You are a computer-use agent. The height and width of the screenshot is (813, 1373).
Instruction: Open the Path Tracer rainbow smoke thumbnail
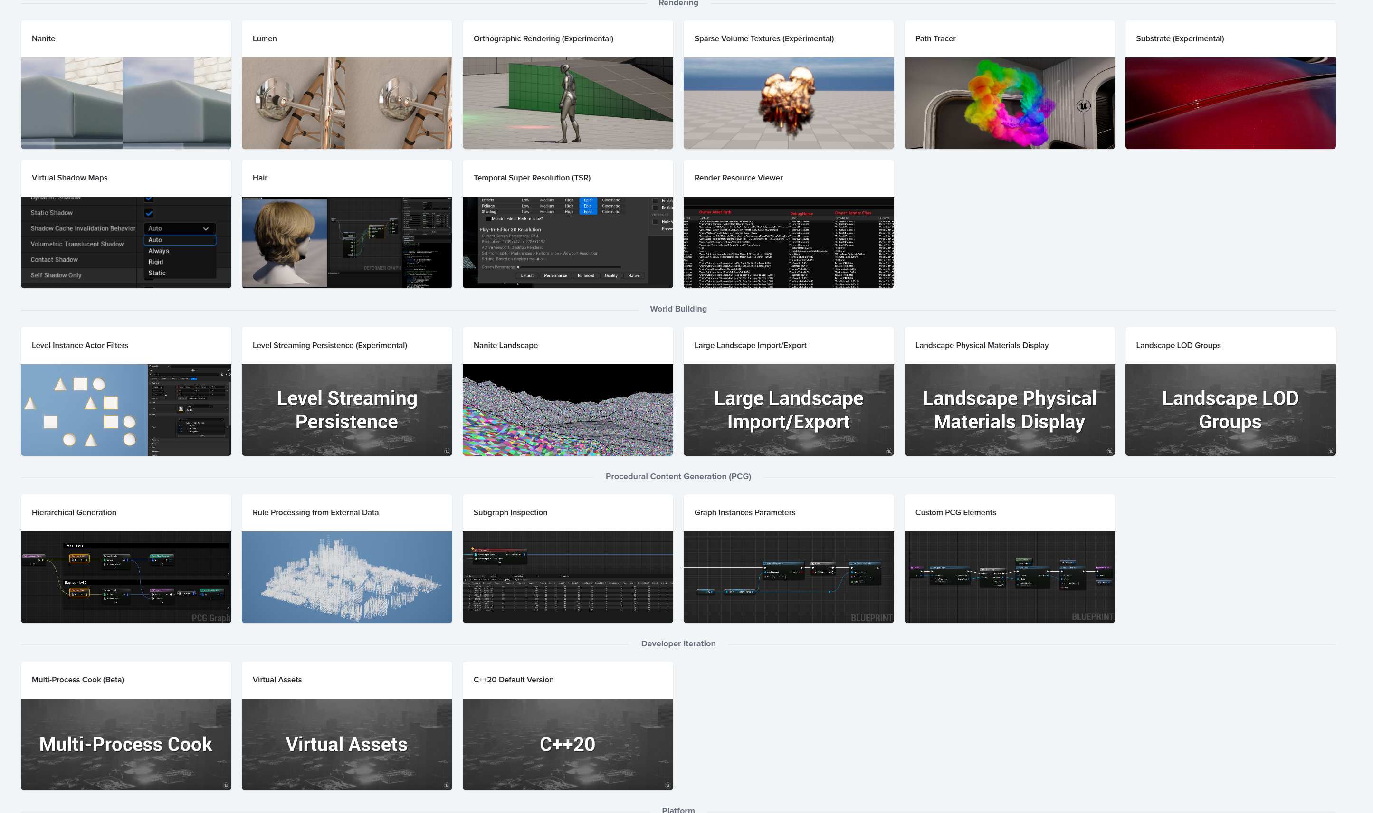click(x=1009, y=103)
